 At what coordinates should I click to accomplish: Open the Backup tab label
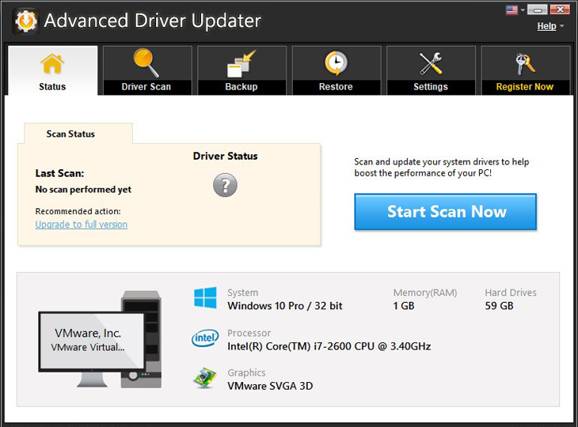[241, 87]
